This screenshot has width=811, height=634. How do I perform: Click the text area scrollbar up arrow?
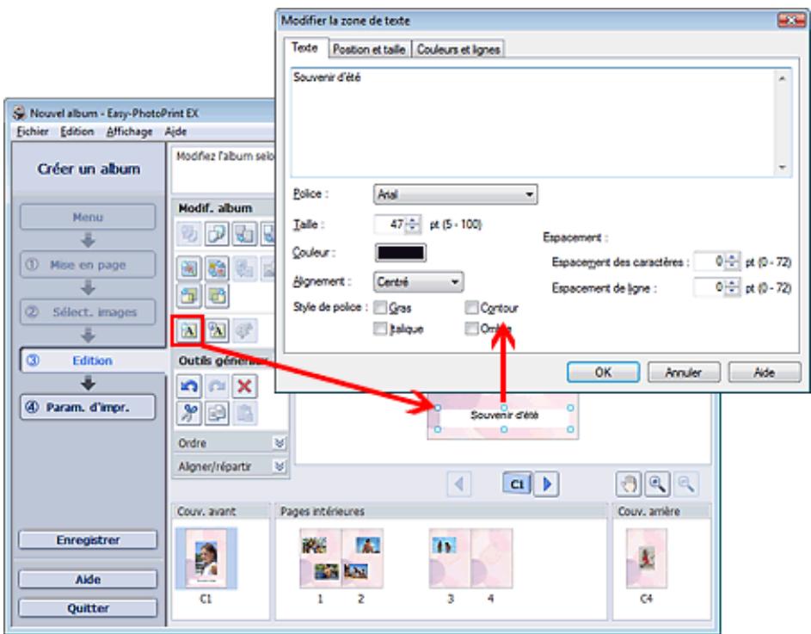782,78
